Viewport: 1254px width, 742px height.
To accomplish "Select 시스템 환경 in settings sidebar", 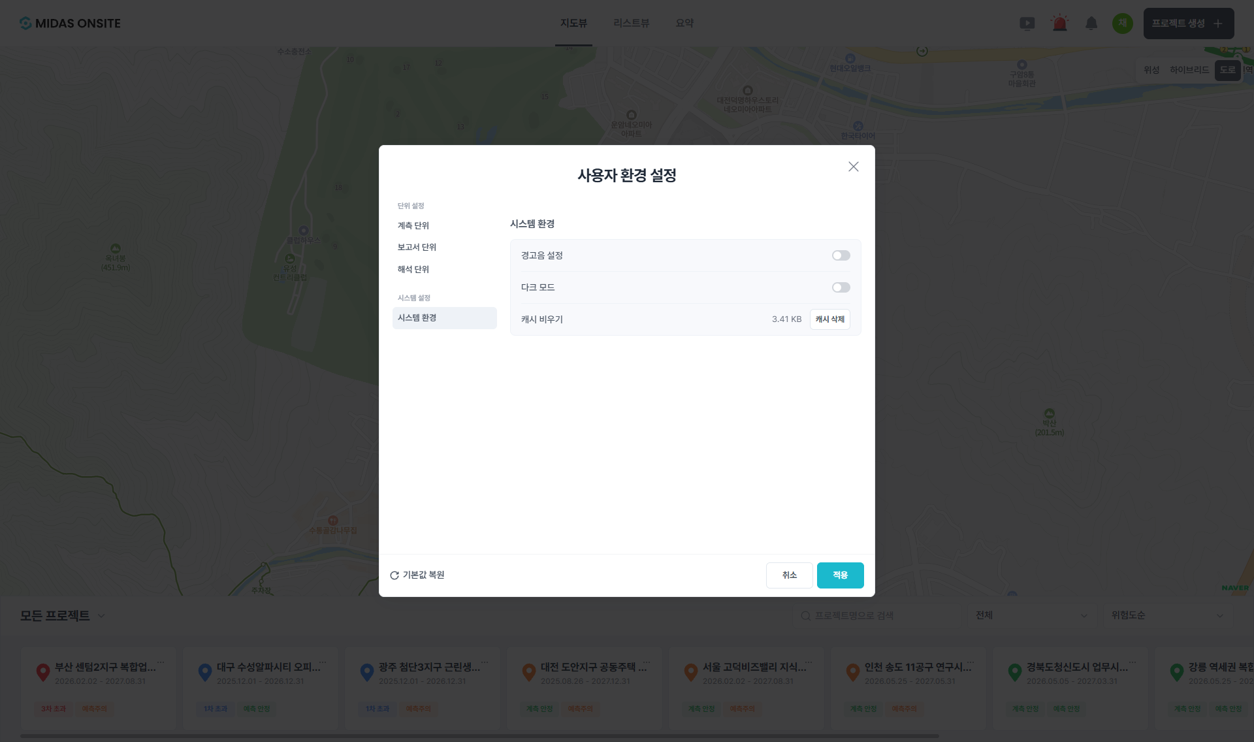I will [444, 318].
